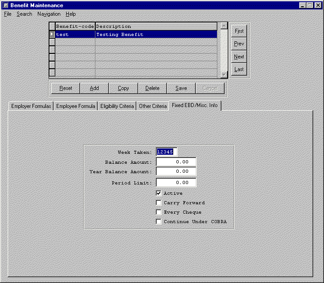Open the Search menu
The height and width of the screenshot is (283, 324).
point(24,14)
